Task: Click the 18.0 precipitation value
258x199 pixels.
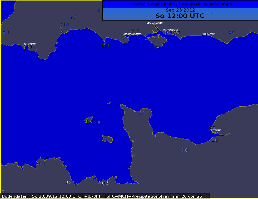Action: [105, 45]
